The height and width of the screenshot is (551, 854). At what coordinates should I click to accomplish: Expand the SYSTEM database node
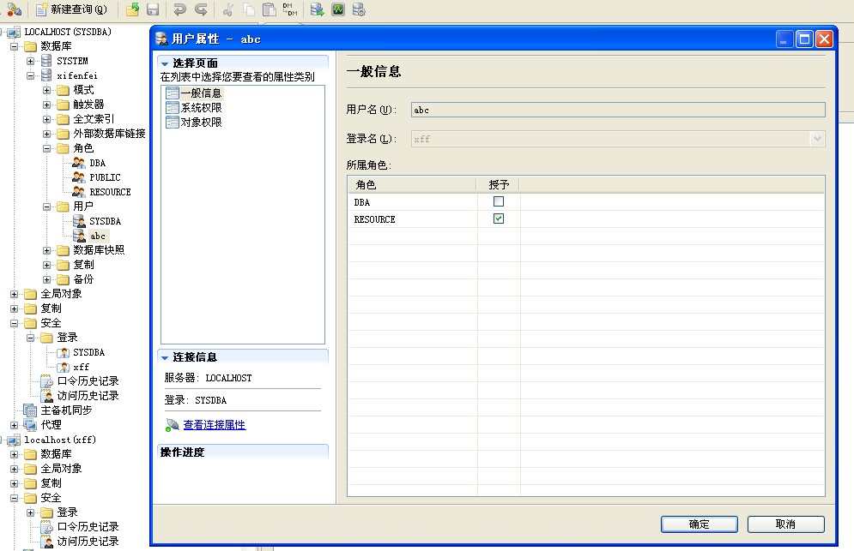(31, 61)
